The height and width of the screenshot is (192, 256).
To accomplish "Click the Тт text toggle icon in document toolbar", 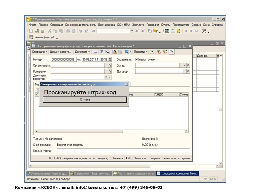I will [x=171, y=52].
